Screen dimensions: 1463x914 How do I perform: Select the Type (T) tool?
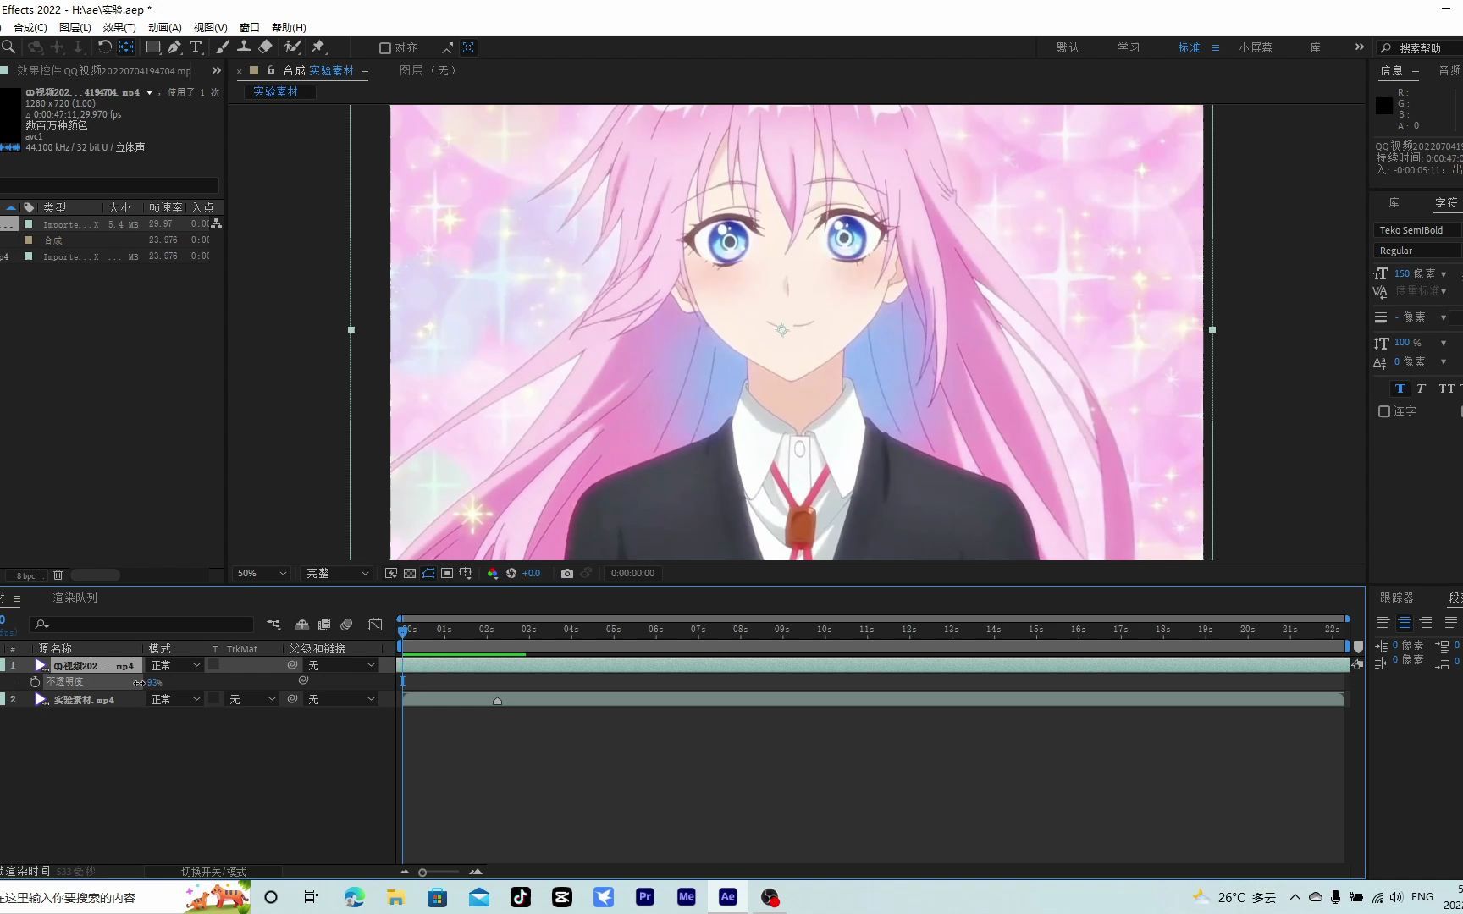tap(196, 47)
